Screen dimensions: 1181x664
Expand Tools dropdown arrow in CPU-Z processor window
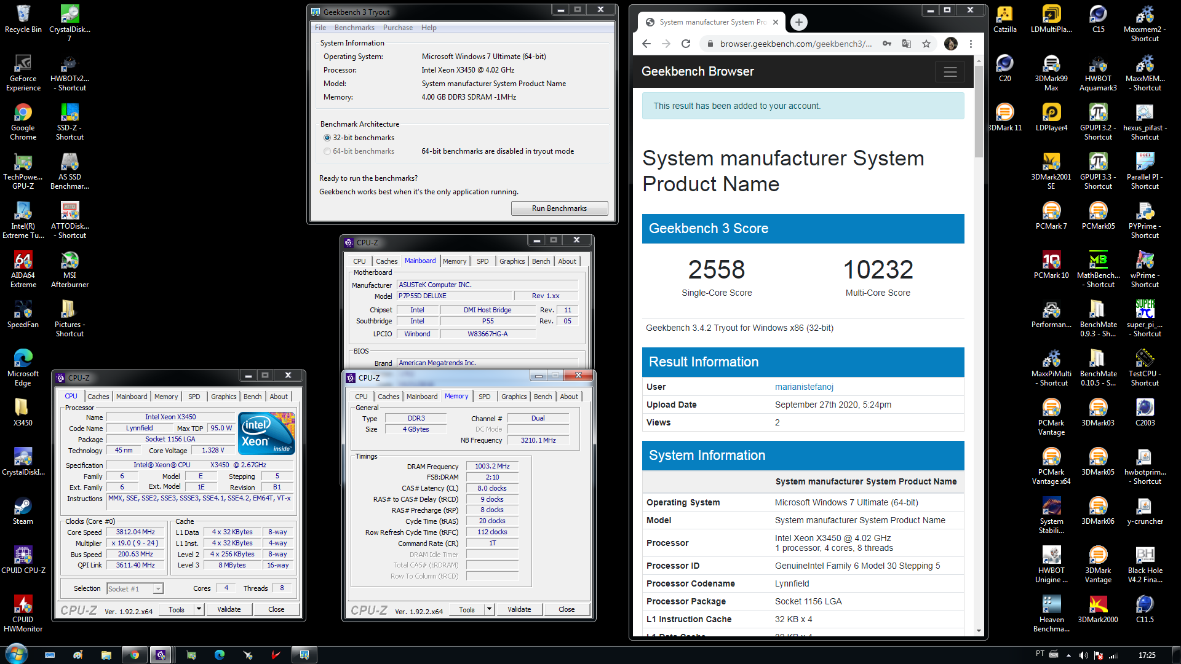(x=199, y=609)
